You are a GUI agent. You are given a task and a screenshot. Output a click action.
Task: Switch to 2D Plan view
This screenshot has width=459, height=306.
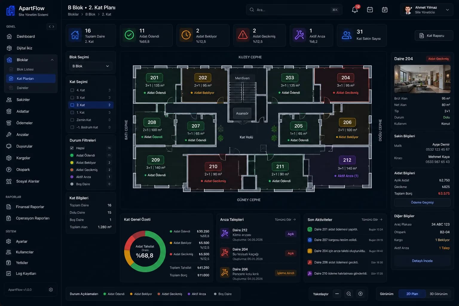[412, 294]
